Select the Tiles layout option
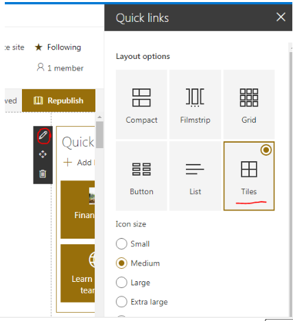This screenshot has height=321, width=293. [x=249, y=176]
